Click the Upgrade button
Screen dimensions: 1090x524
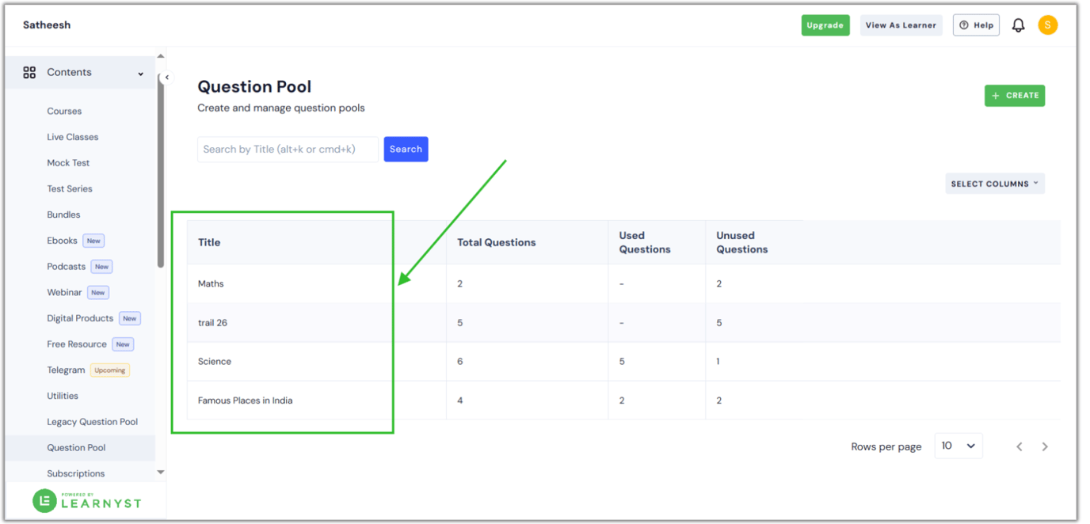coord(825,25)
